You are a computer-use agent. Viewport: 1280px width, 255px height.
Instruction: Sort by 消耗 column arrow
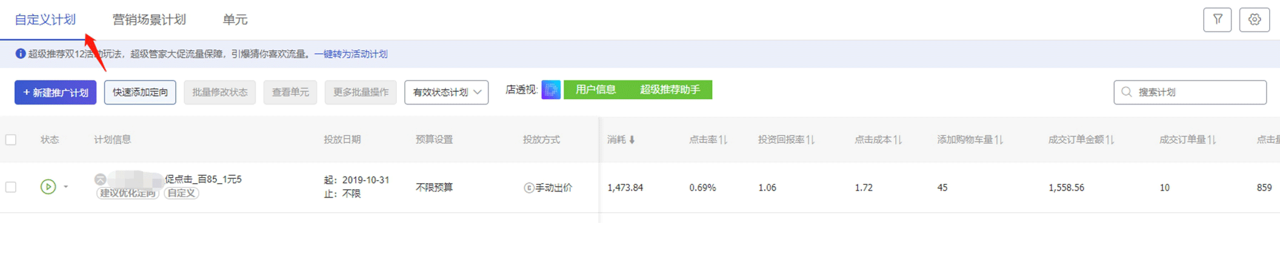pyautogui.click(x=632, y=140)
